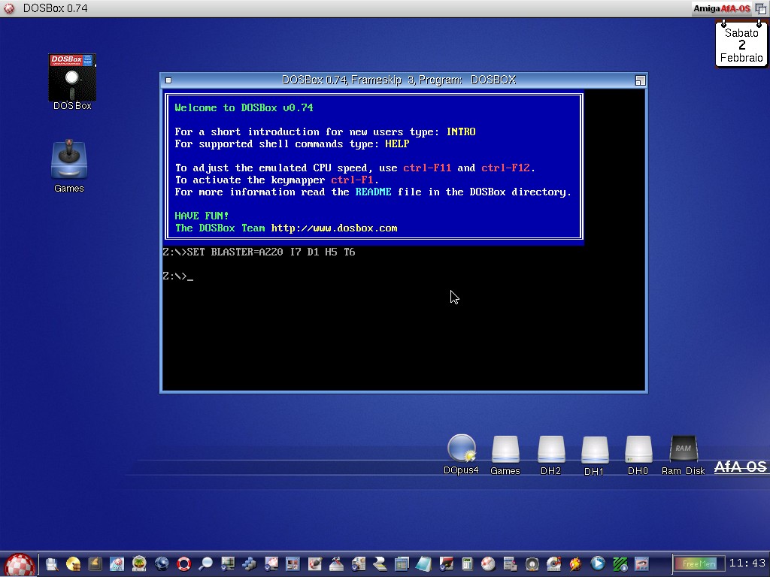Viewport: 770px width, 577px height.
Task: Open the magnifying glass search tool
Action: tap(205, 563)
